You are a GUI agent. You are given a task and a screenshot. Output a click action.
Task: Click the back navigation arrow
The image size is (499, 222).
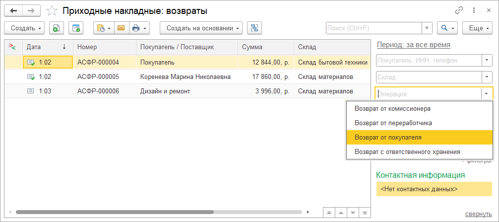point(13,10)
